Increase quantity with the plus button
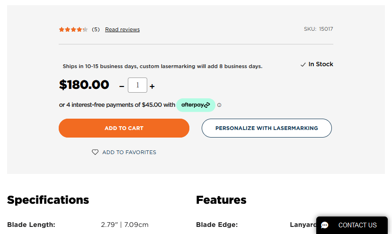Viewport: 392px width, 234px height. coord(152,86)
